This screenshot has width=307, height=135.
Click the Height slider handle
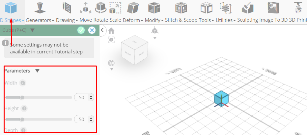(22, 119)
